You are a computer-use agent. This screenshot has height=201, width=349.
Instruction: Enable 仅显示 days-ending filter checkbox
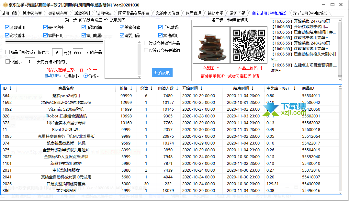7,61
